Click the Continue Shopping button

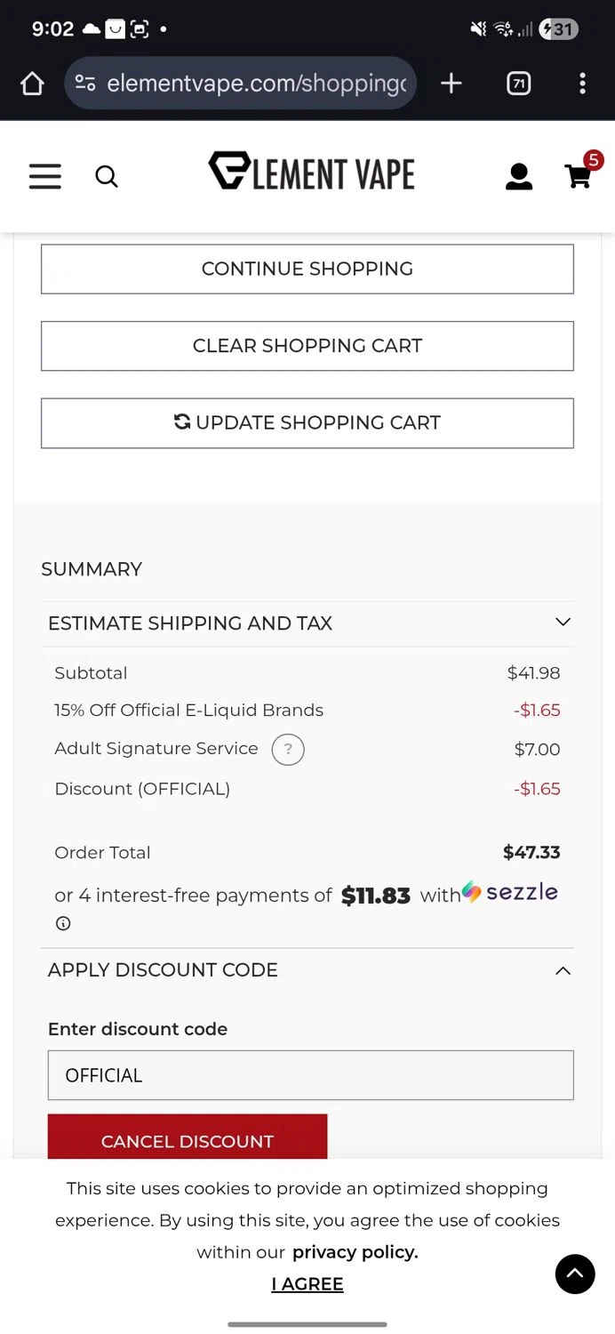pyautogui.click(x=307, y=269)
